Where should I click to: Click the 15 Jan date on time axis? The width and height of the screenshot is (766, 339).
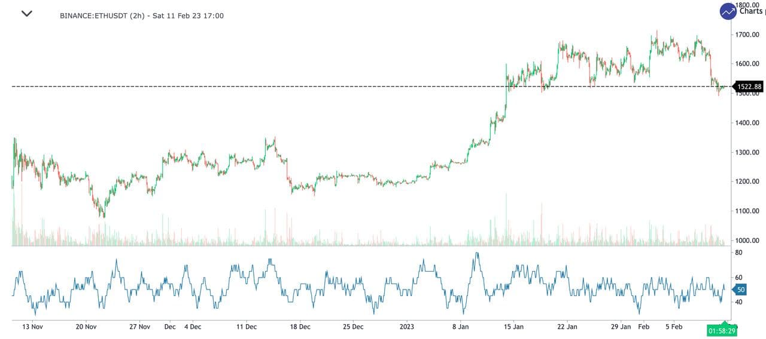513,327
